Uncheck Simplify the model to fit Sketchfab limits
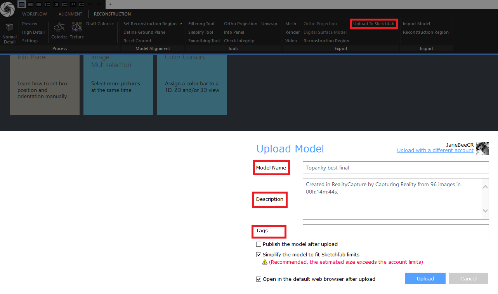This screenshot has height=294, width=498. coord(259,255)
